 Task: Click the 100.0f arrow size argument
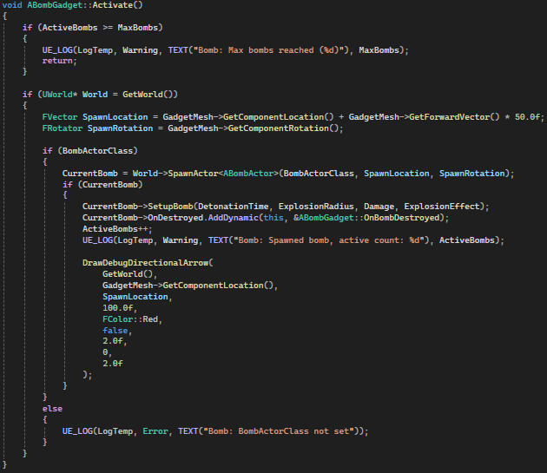[x=119, y=307]
